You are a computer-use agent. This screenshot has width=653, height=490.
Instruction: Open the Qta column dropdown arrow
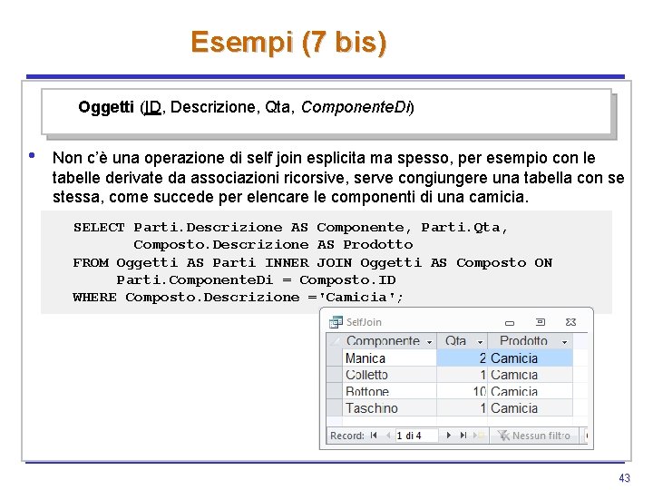point(480,342)
